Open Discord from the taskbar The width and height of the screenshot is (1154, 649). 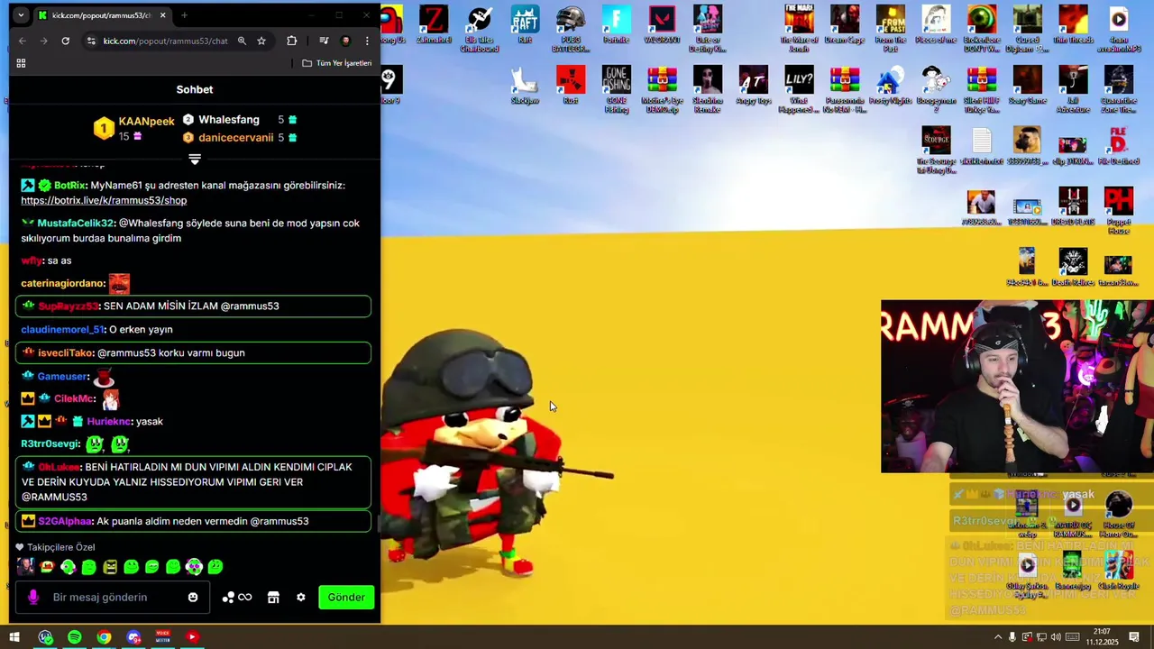coord(134,637)
